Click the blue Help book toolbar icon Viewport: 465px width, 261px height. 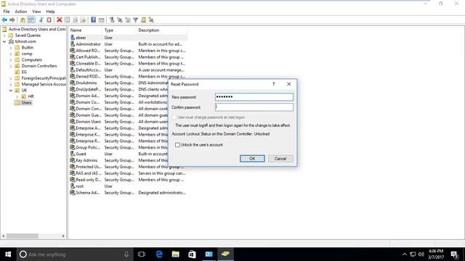[94, 20]
